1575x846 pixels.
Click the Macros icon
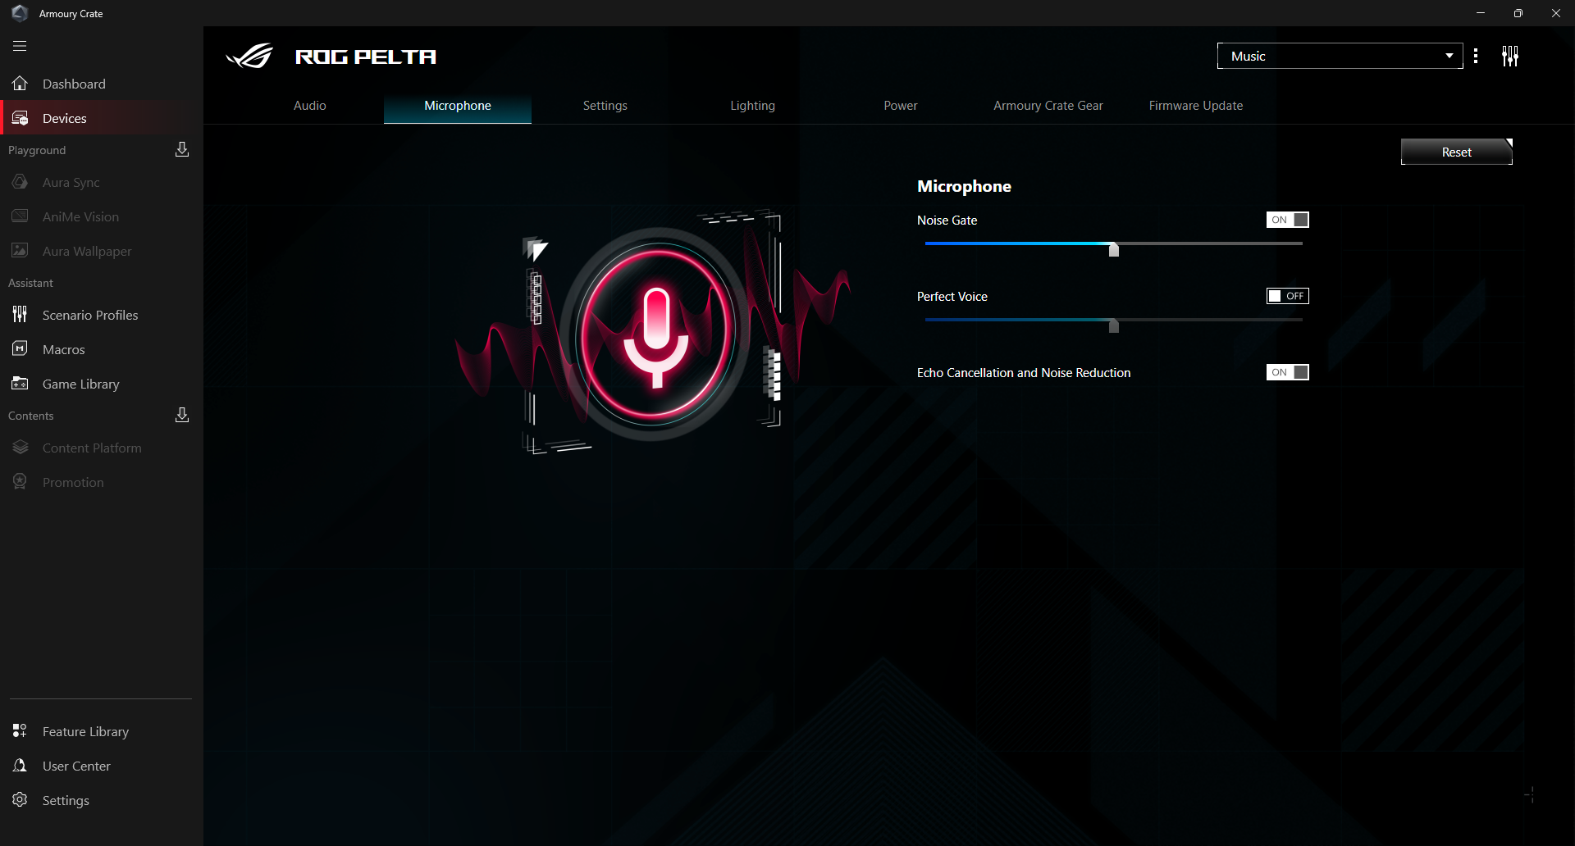(20, 349)
